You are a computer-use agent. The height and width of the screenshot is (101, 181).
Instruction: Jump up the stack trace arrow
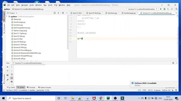12,67
